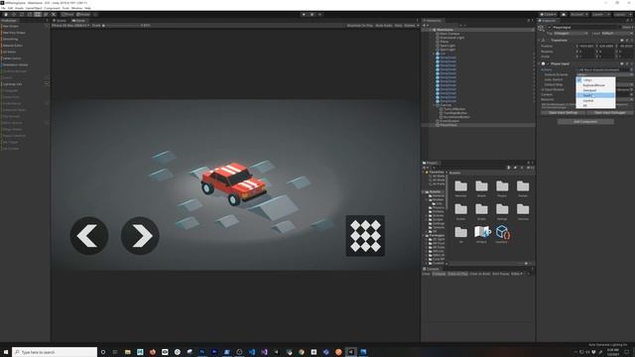This screenshot has width=635, height=357.
Task: Open the Component menu
Action: coord(52,8)
